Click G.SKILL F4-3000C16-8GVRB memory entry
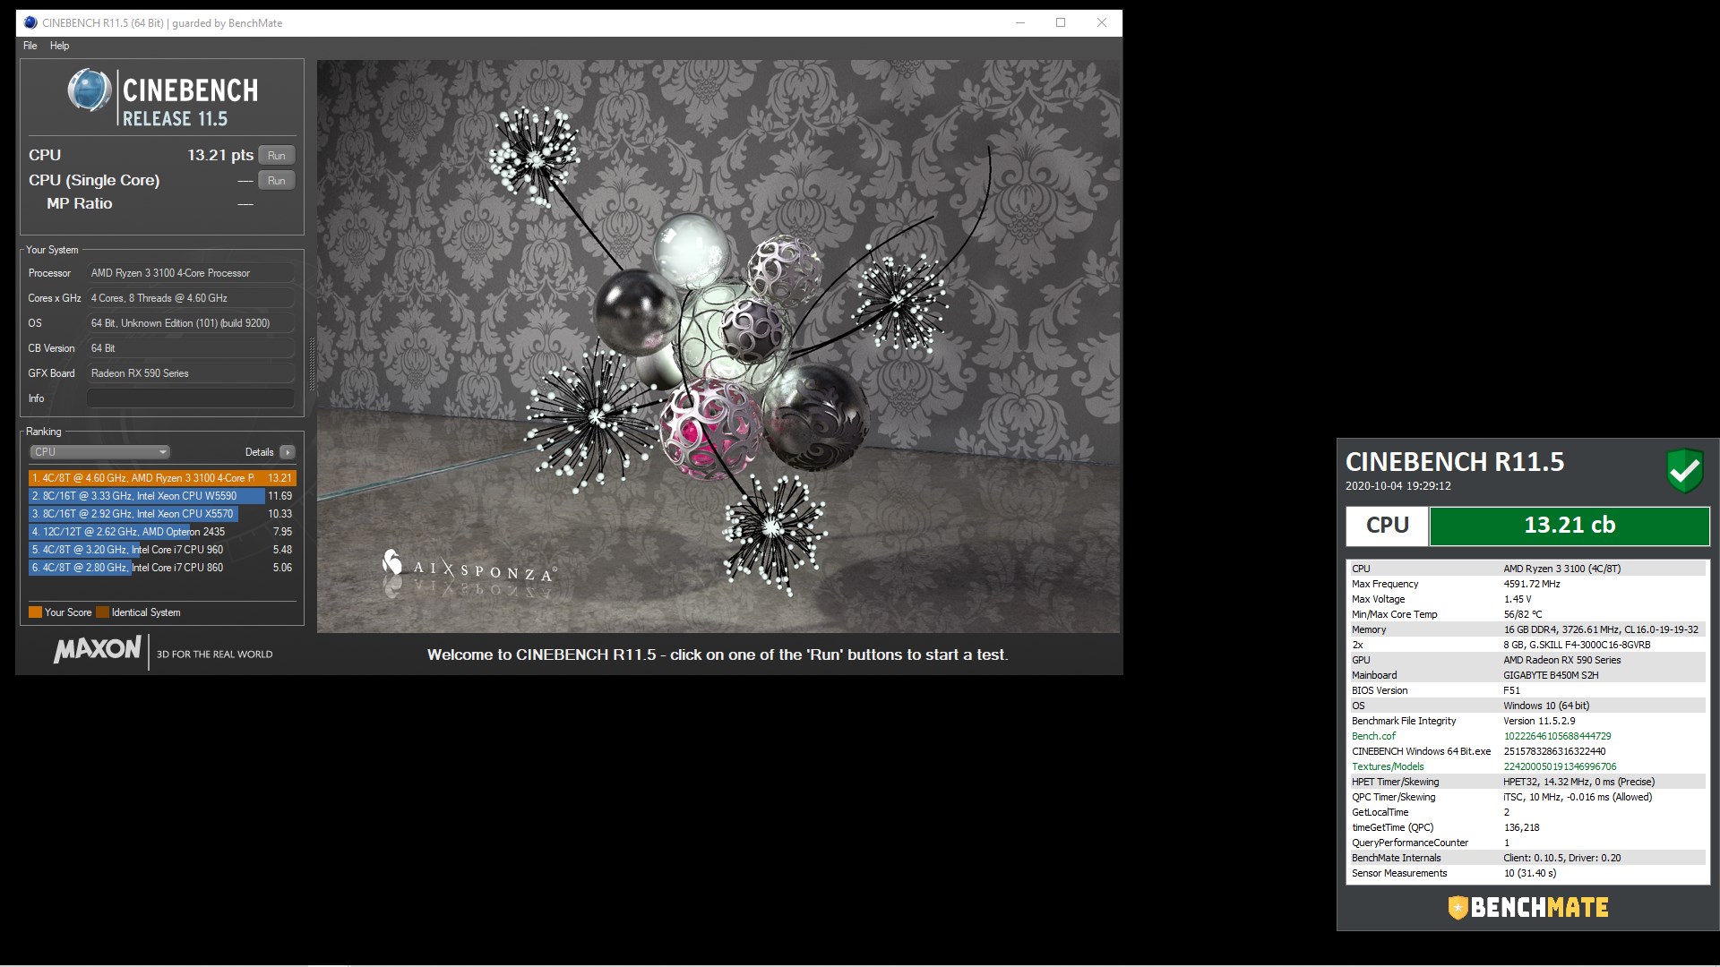This screenshot has height=967, width=1720. click(1577, 645)
